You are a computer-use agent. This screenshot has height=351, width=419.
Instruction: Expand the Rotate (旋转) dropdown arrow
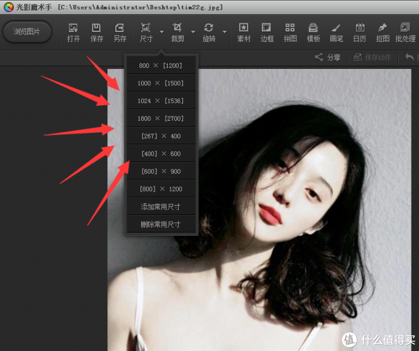[x=224, y=31]
